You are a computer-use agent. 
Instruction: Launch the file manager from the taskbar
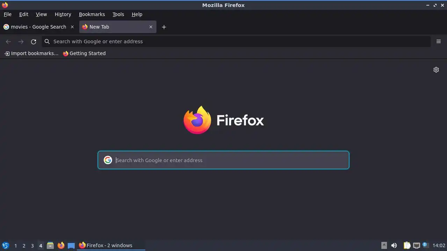pos(50,245)
